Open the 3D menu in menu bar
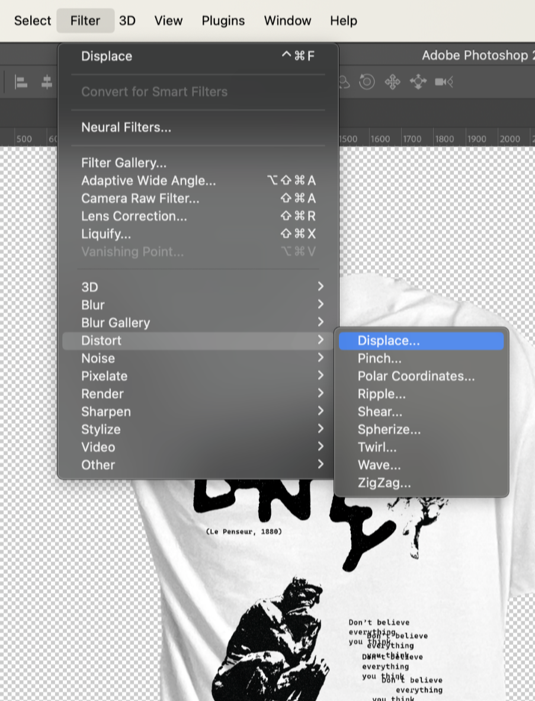The image size is (535, 701). coord(127,21)
